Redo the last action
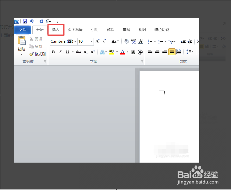231x190 pixels. [41, 21]
